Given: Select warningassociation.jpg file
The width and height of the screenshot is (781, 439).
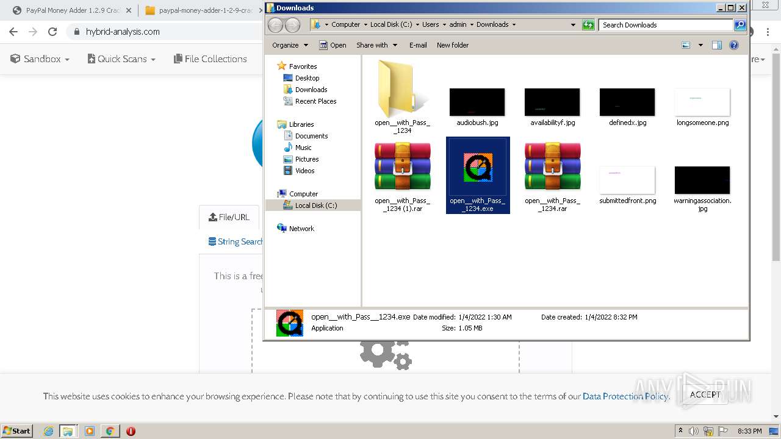Looking at the screenshot, I should coord(702,188).
